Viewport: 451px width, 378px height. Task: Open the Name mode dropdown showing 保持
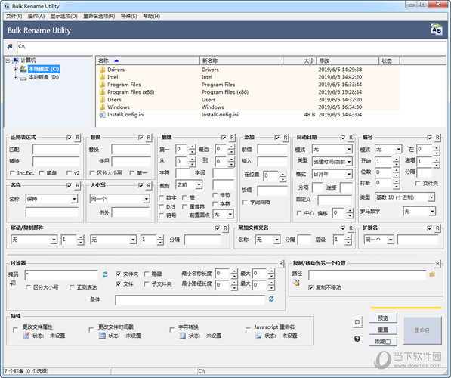pyautogui.click(x=52, y=199)
